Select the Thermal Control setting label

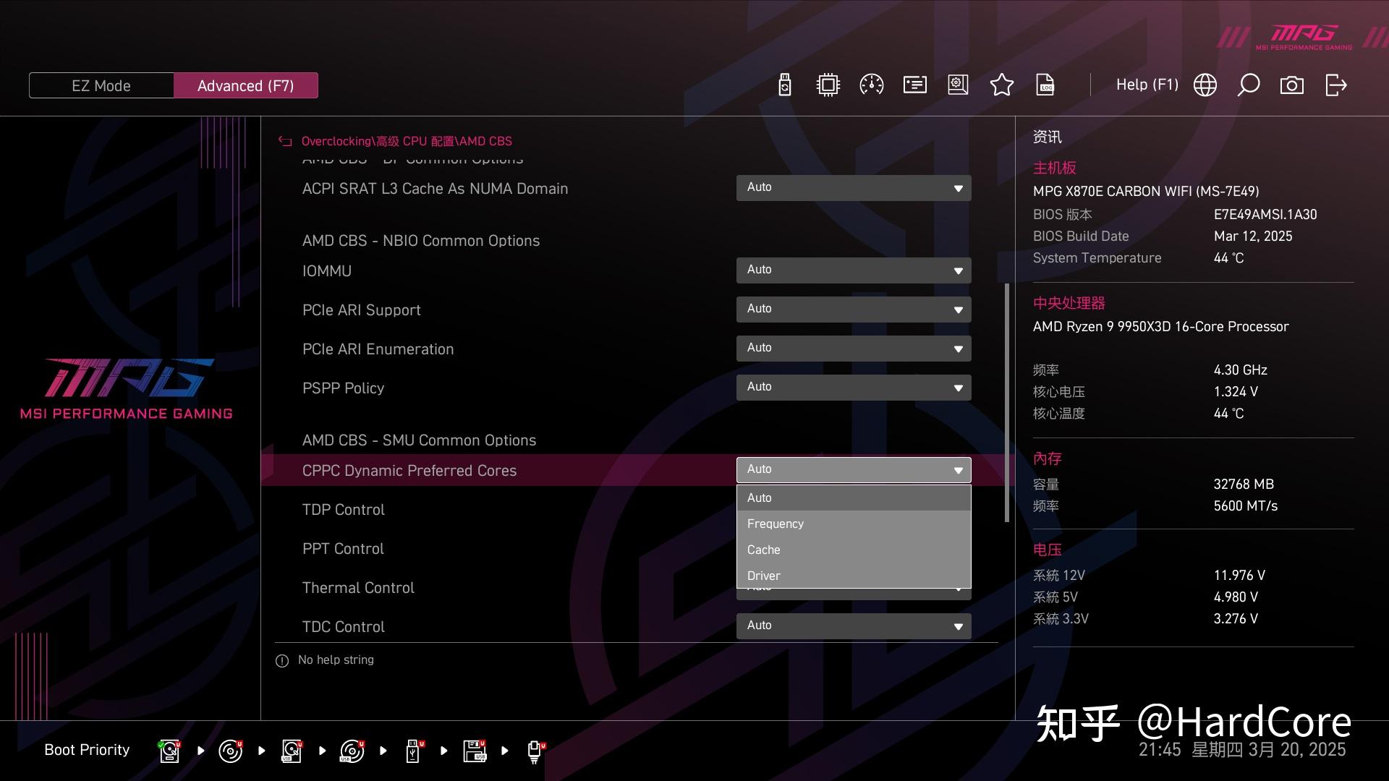pos(358,588)
